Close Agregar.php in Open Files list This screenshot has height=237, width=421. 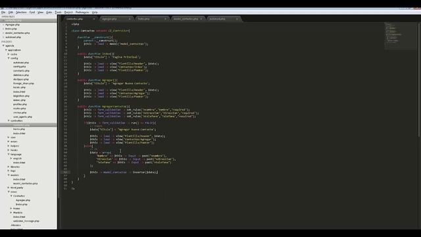[3, 25]
